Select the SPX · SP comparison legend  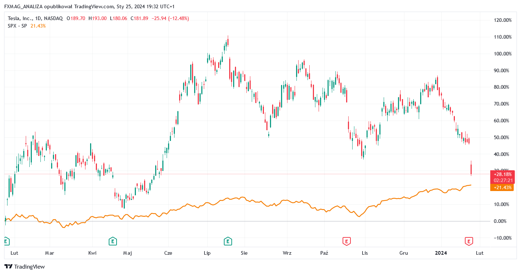pyautogui.click(x=17, y=26)
